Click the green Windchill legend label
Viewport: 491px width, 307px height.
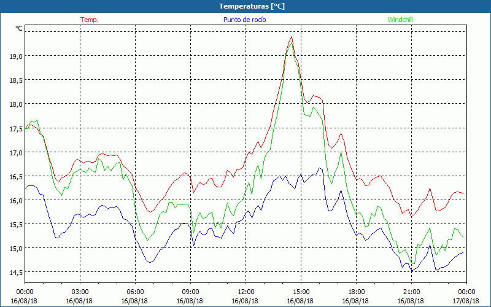(400, 20)
